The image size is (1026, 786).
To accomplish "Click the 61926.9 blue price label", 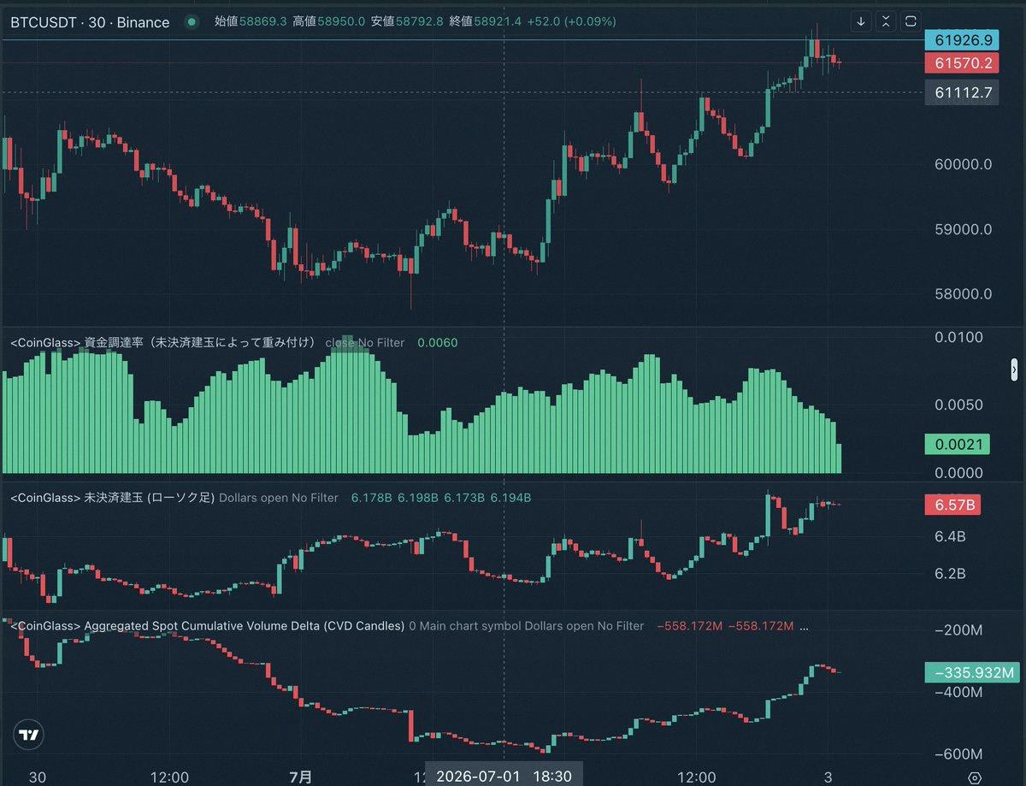I will 964,39.
